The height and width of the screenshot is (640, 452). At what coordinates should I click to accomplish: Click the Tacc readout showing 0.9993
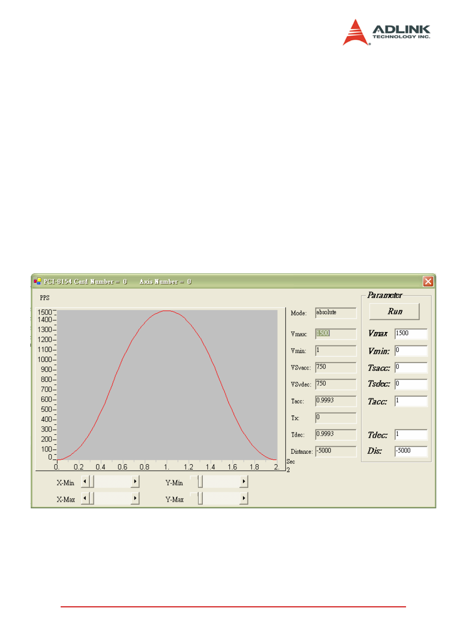pos(335,401)
